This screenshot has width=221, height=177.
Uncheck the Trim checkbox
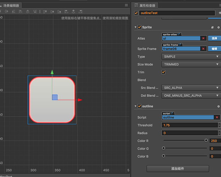click(163, 72)
